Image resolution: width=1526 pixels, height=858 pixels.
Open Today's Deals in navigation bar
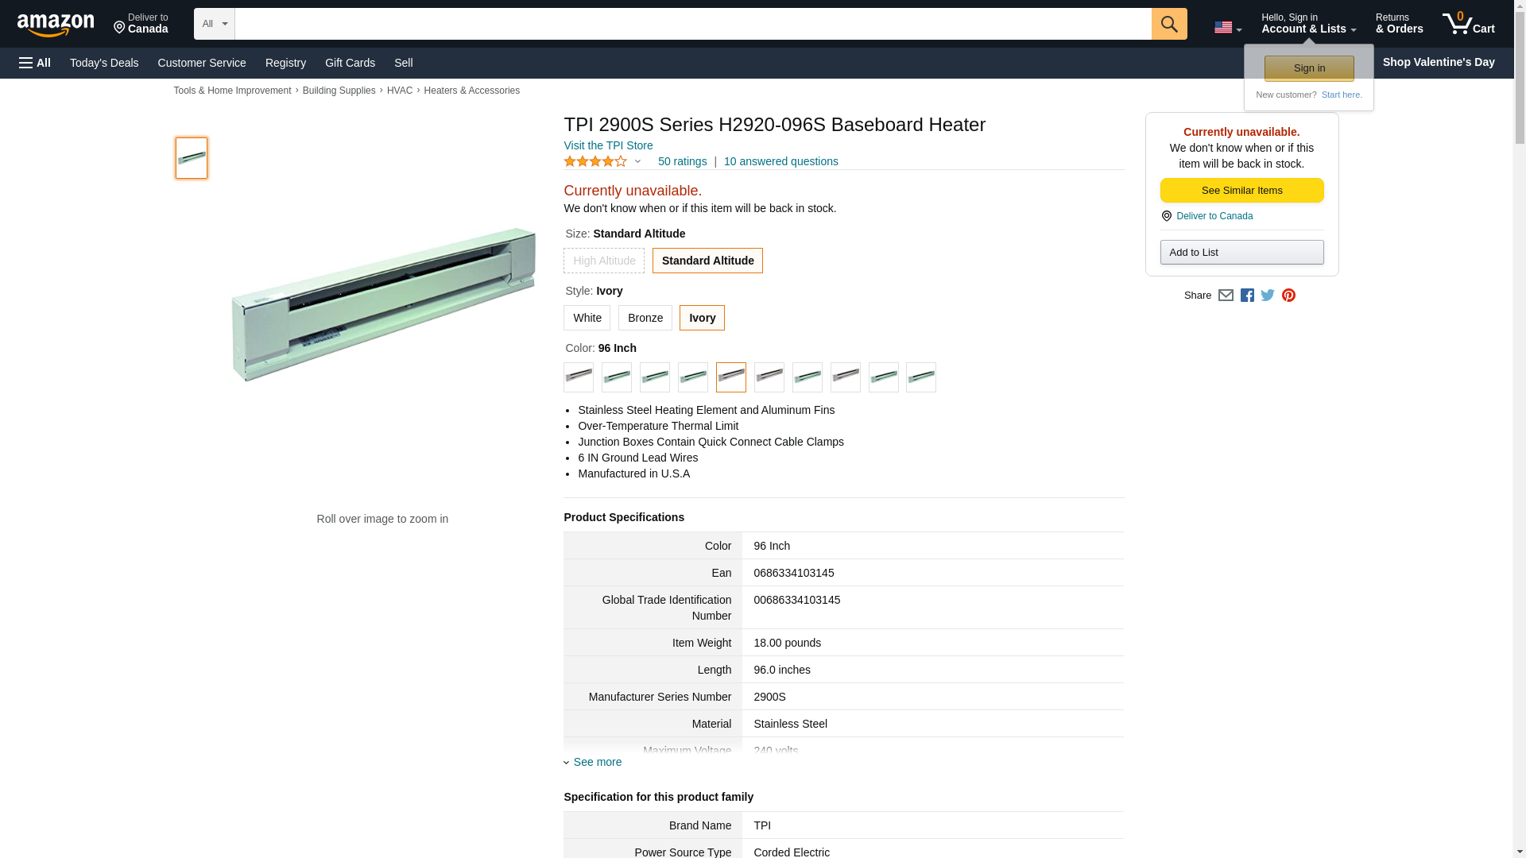(x=104, y=63)
